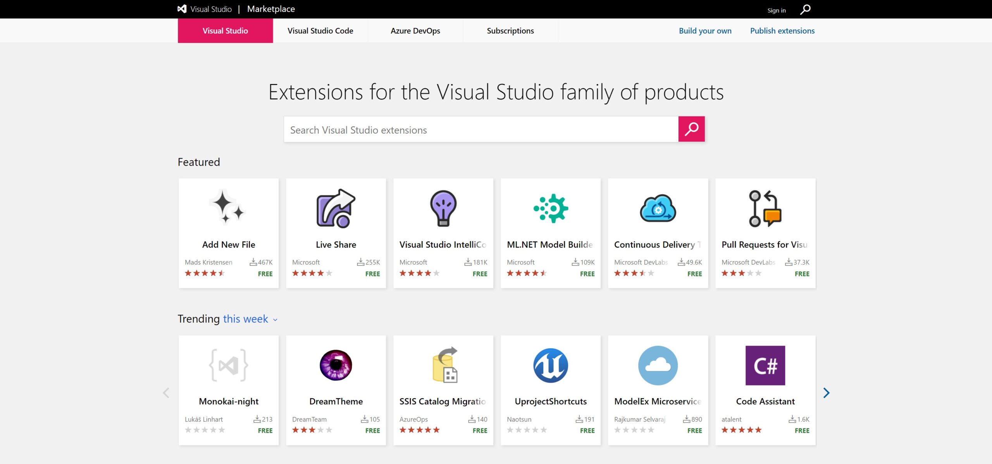Click the Build your own link

click(x=705, y=30)
